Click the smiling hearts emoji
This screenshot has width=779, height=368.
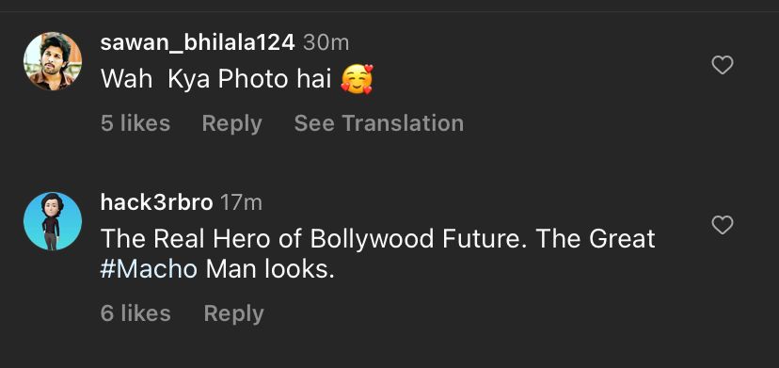point(357,79)
